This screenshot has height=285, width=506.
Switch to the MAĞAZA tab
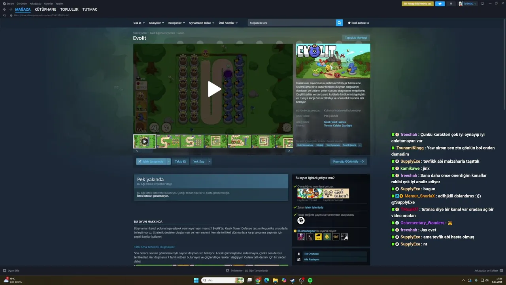click(x=23, y=9)
